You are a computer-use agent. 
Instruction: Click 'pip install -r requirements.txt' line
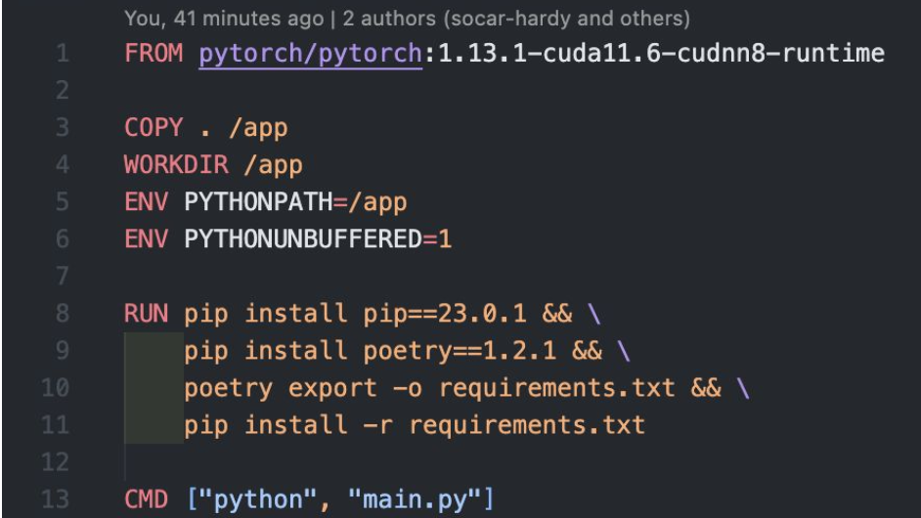(415, 425)
